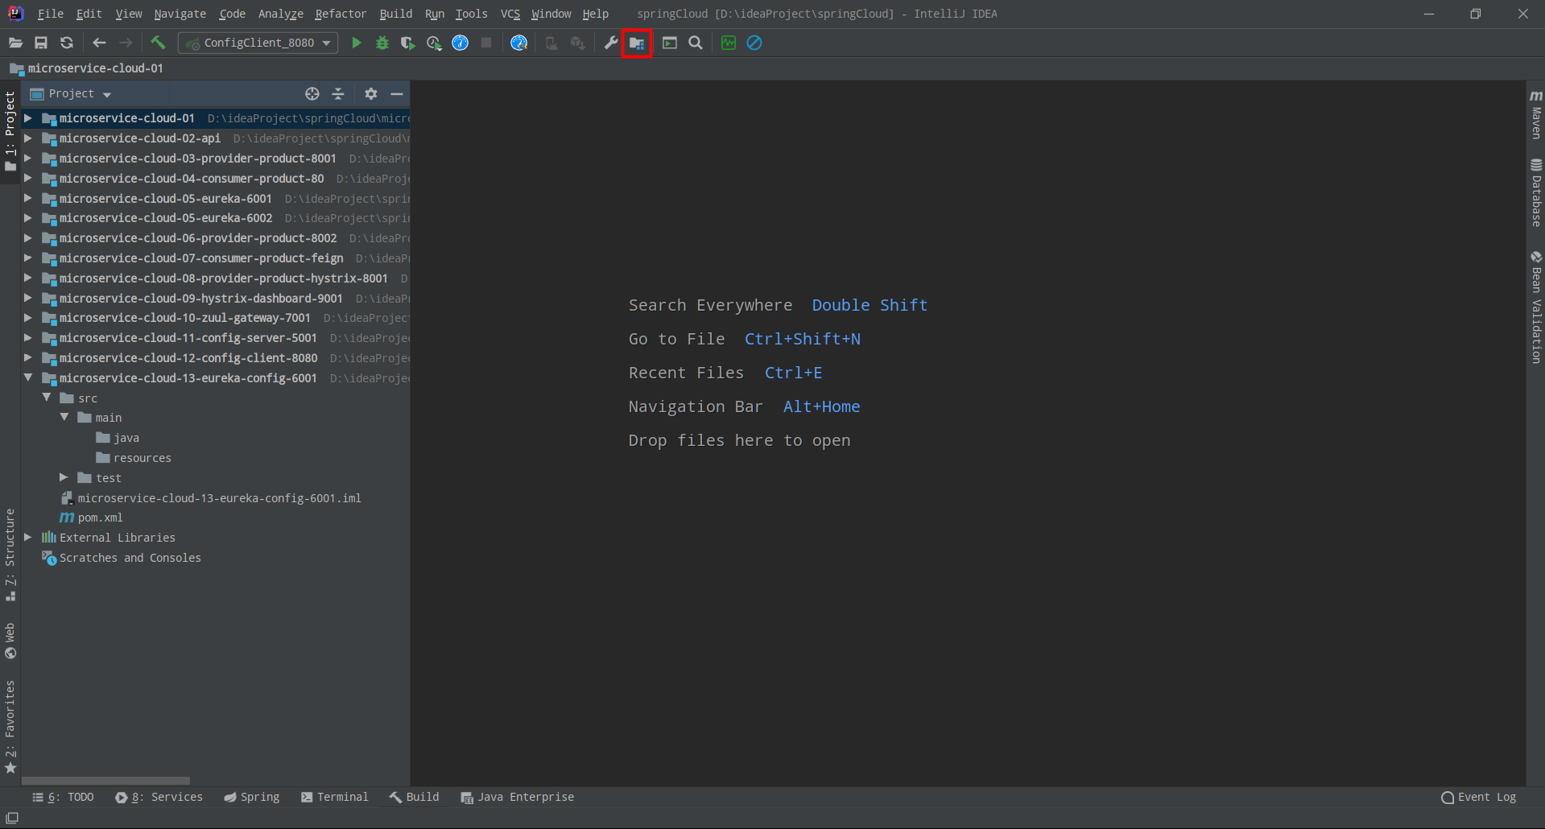1545x829 pixels.
Task: Select pom.xml in the project tree
Action: (x=100, y=518)
